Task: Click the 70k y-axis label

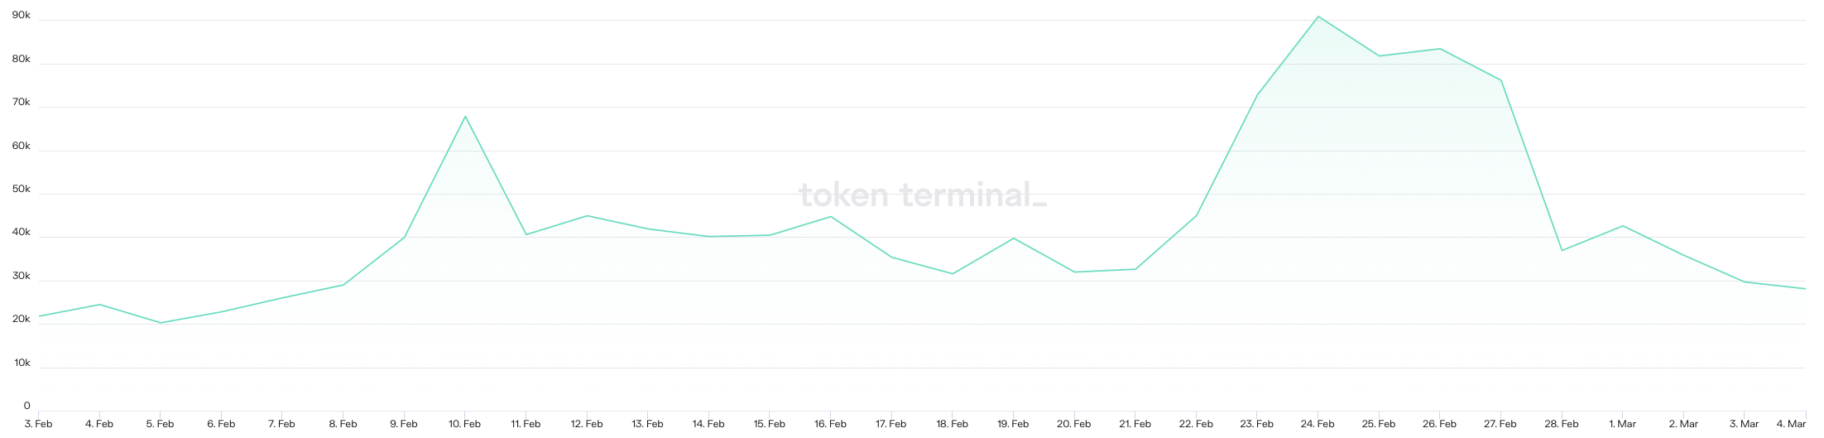Action: tap(21, 103)
